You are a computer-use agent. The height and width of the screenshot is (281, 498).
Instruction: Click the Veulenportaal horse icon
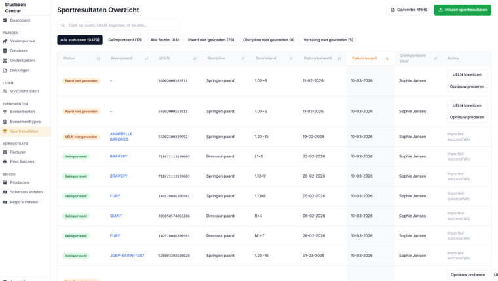coord(5,41)
